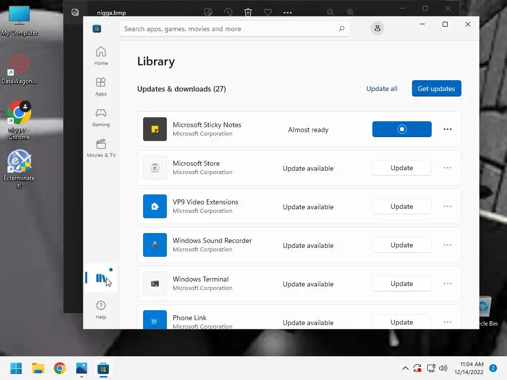
Task: Update VP9 Video Extensions
Action: [x=402, y=206]
